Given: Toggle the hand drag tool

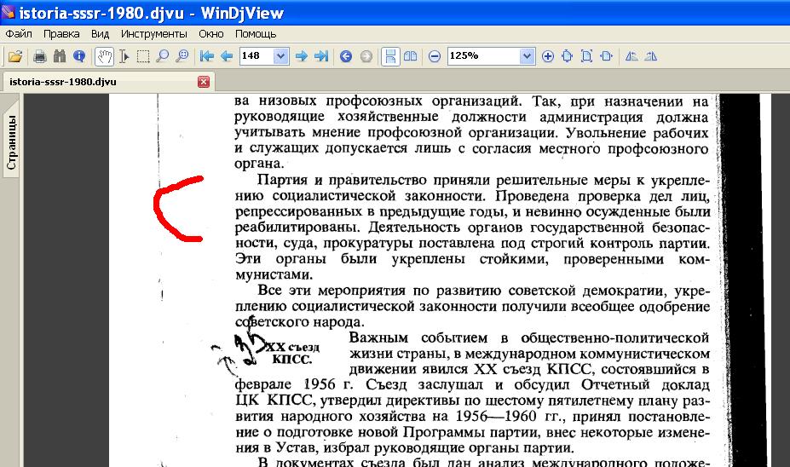Looking at the screenshot, I should tap(104, 56).
